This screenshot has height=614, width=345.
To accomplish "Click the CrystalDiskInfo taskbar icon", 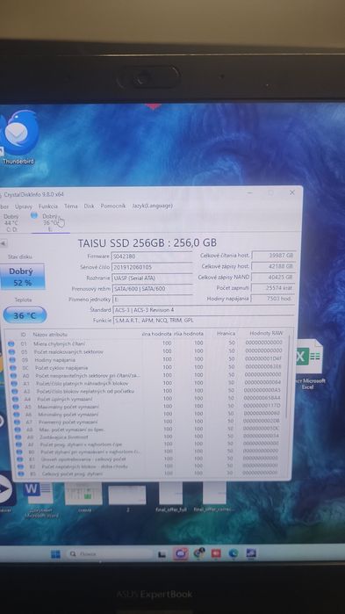I will 251,553.
